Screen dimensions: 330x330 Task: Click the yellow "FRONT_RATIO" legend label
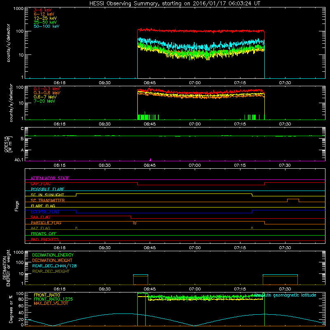[47, 295]
